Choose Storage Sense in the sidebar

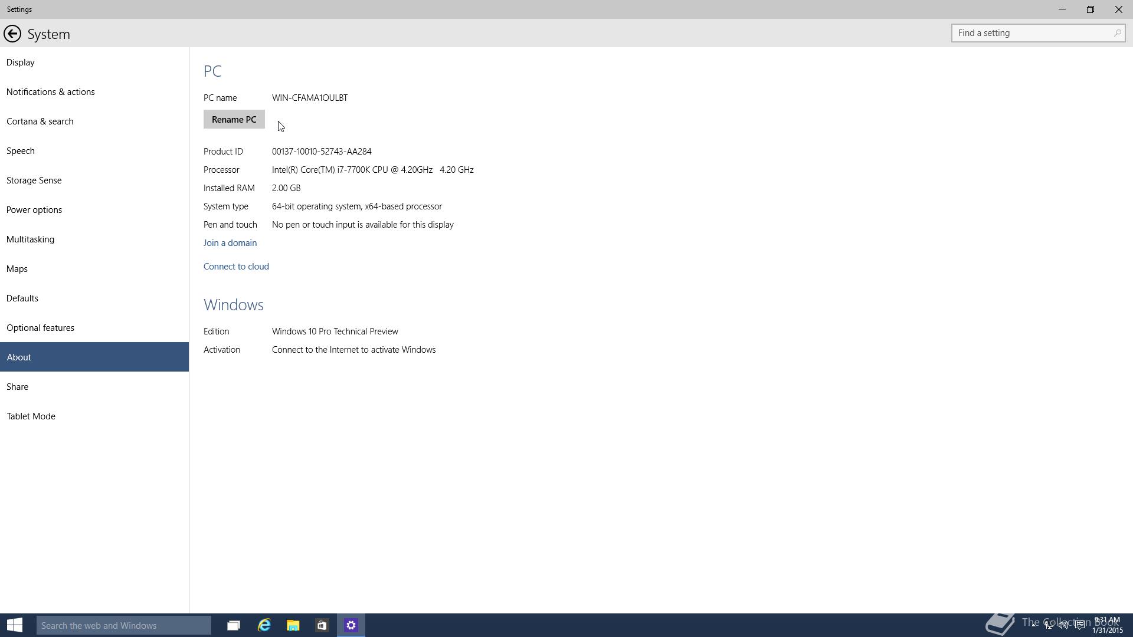tap(94, 180)
